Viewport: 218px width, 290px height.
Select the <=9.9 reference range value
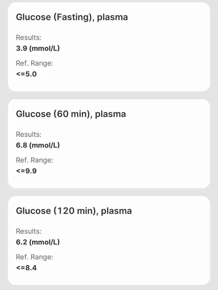(x=26, y=171)
